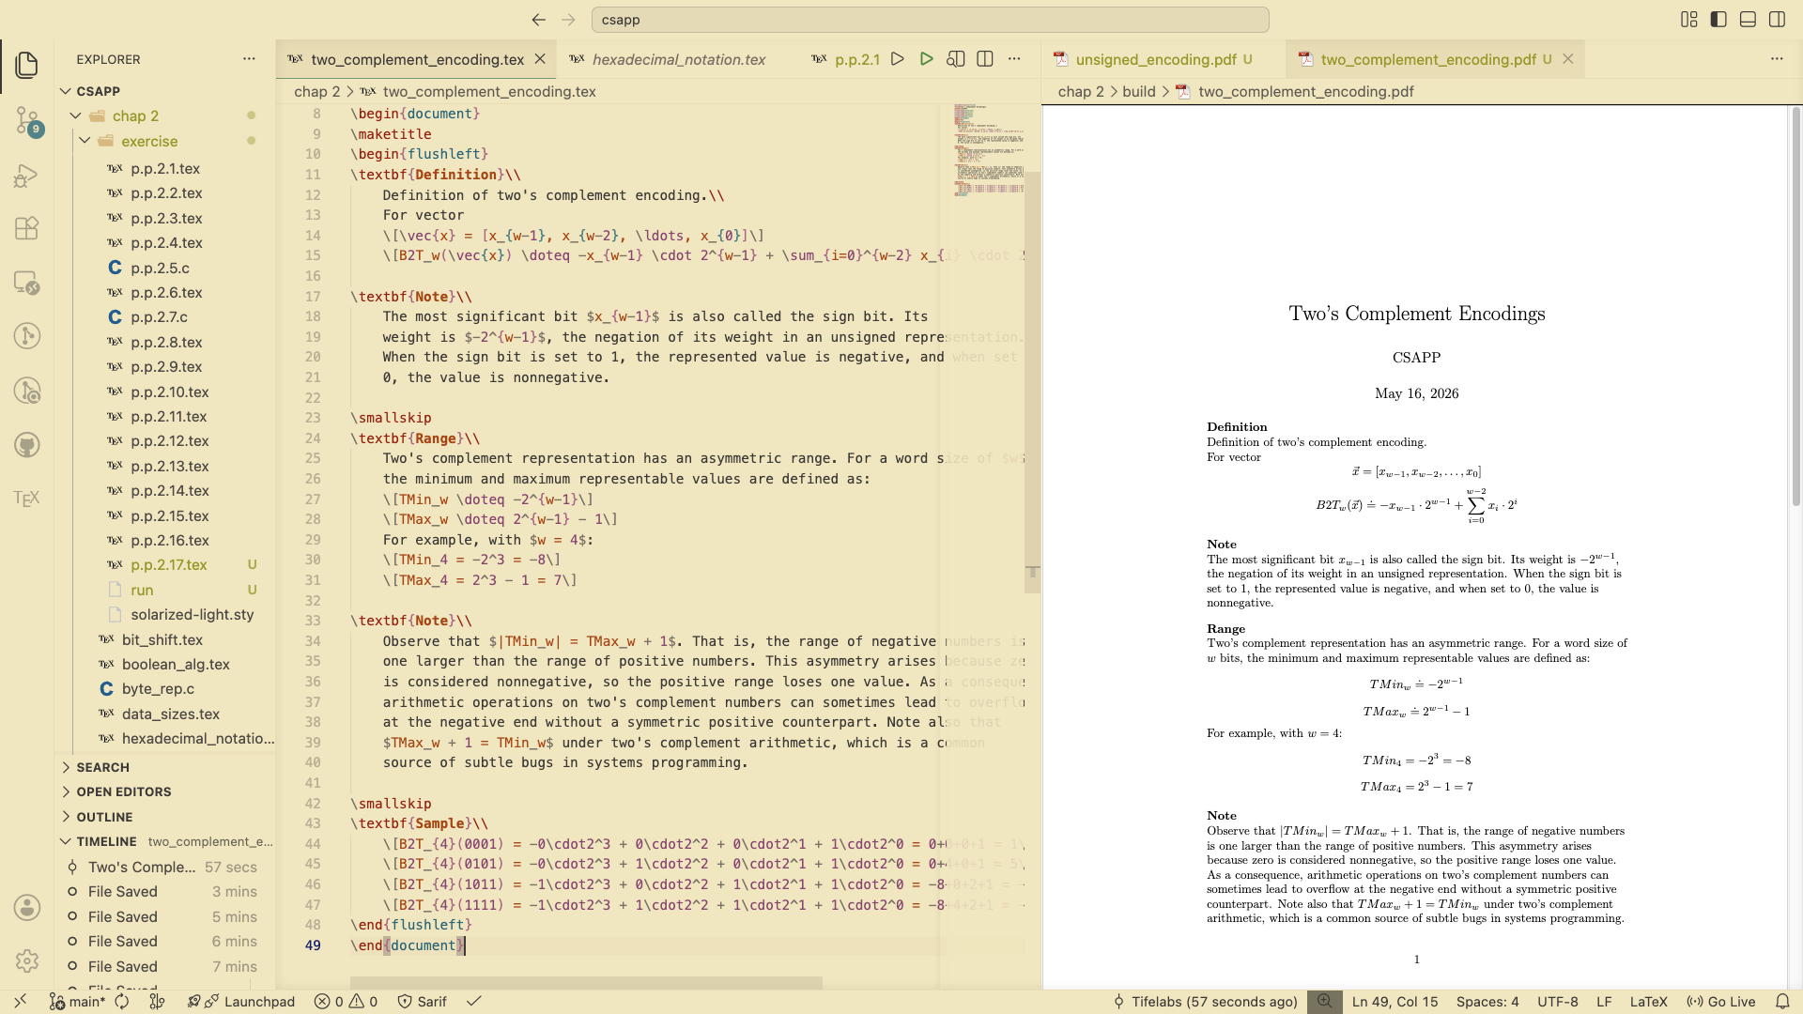Open editor More Actions menu
This screenshot has width=1803, height=1014.
[1014, 59]
